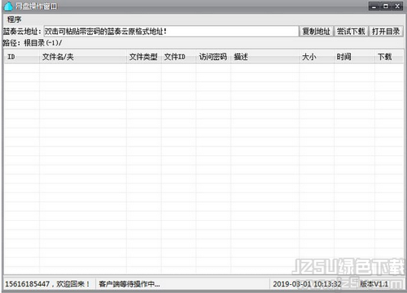Click the 蓝奏云地址 input field
Image resolution: width=407 pixels, height=293 pixels.
171,32
